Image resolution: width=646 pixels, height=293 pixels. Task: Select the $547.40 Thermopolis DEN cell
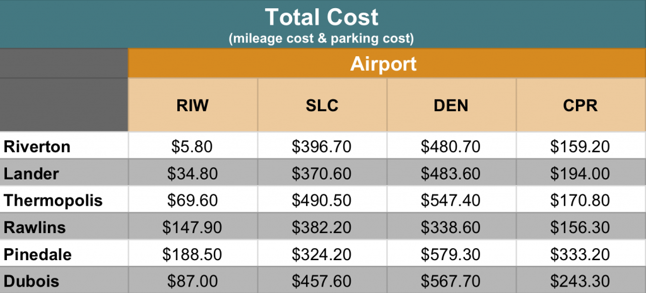pos(451,200)
